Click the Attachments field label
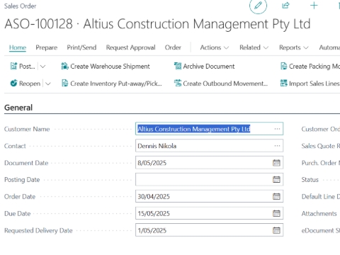 point(319,213)
